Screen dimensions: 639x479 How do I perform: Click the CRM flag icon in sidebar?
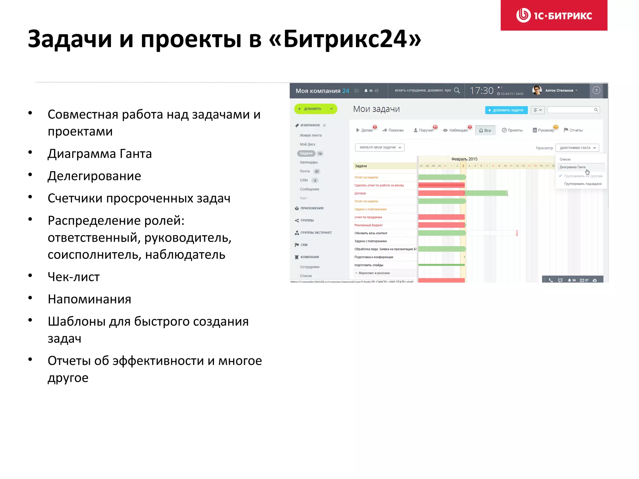(297, 245)
